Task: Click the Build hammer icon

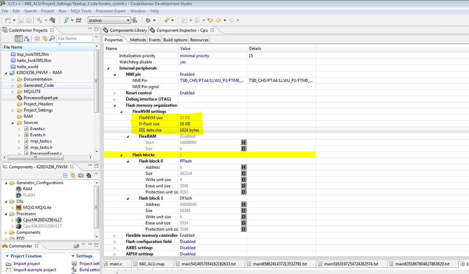Action: 39,20
